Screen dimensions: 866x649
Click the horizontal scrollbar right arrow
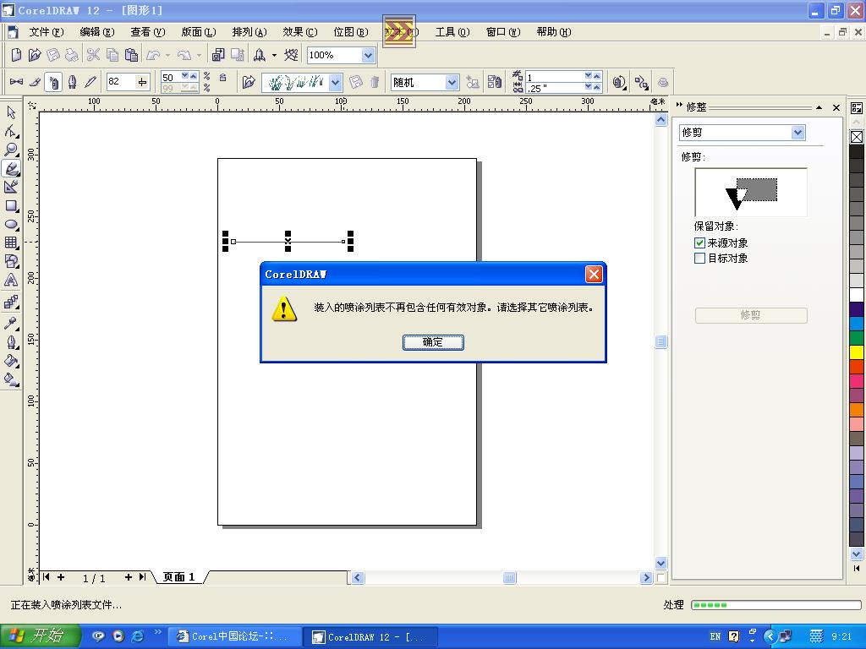pos(646,578)
